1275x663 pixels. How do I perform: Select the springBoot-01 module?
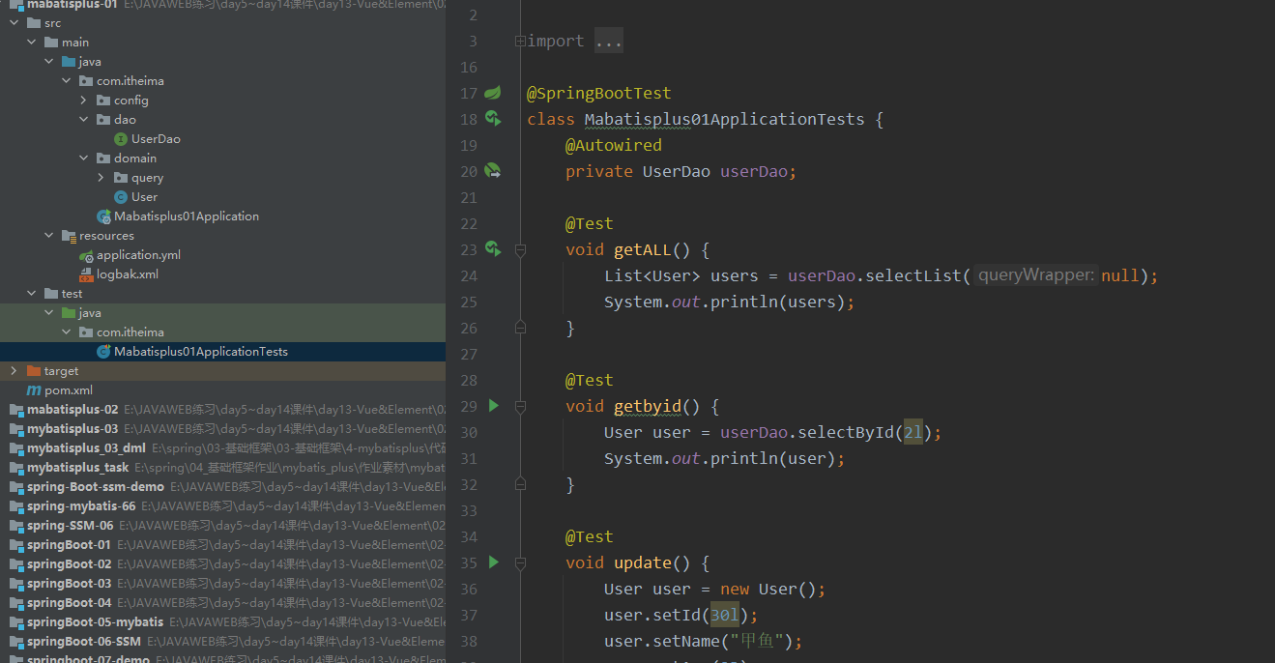[x=70, y=545]
